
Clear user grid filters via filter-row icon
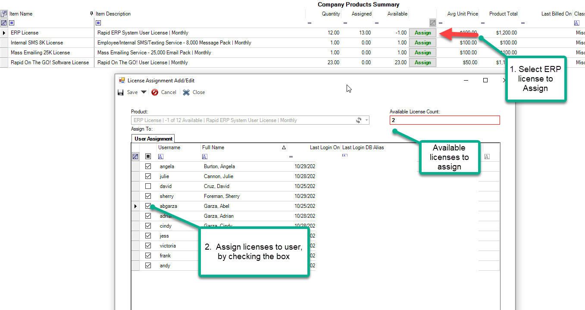pos(135,157)
